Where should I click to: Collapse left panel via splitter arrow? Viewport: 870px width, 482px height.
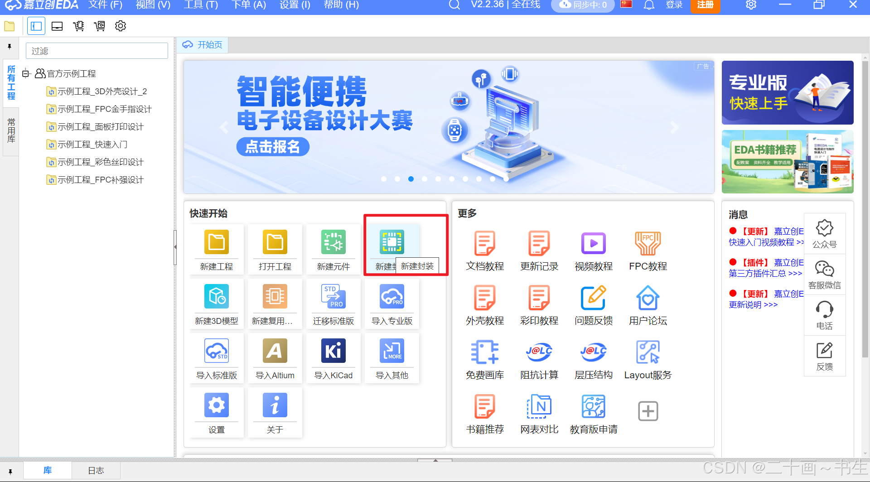point(175,247)
